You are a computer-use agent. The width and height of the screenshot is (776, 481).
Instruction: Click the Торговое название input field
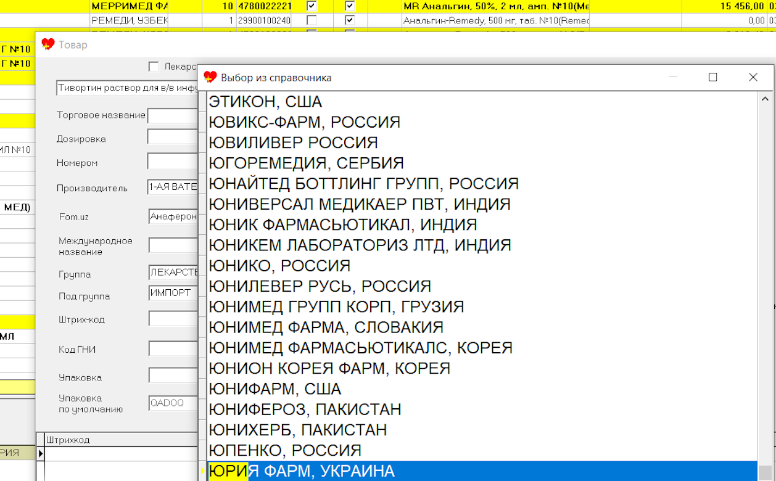pyautogui.click(x=172, y=115)
